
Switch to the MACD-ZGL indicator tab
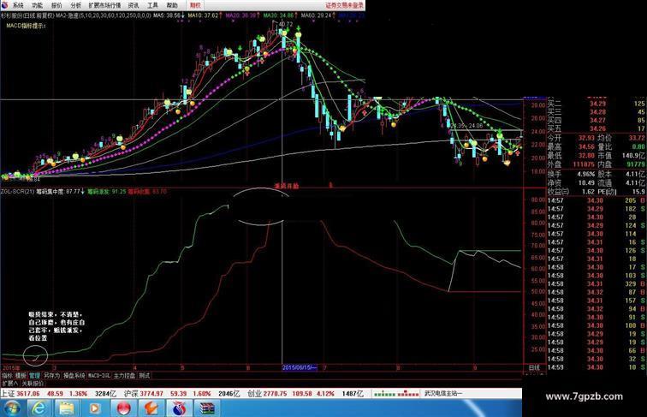[99, 375]
